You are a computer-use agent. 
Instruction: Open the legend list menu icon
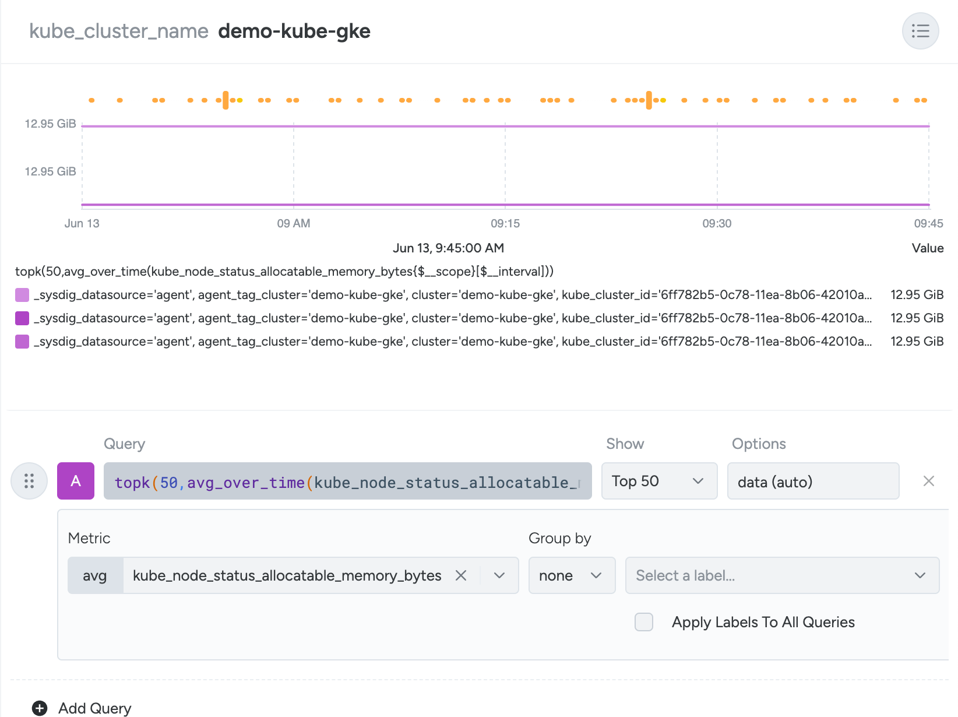(x=920, y=31)
